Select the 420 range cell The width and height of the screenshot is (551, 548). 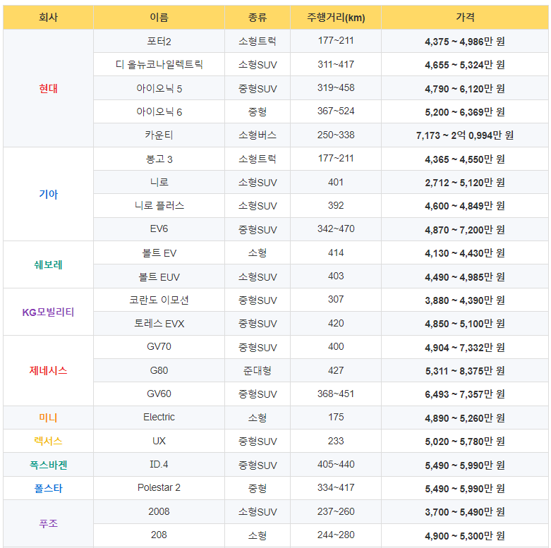click(336, 323)
